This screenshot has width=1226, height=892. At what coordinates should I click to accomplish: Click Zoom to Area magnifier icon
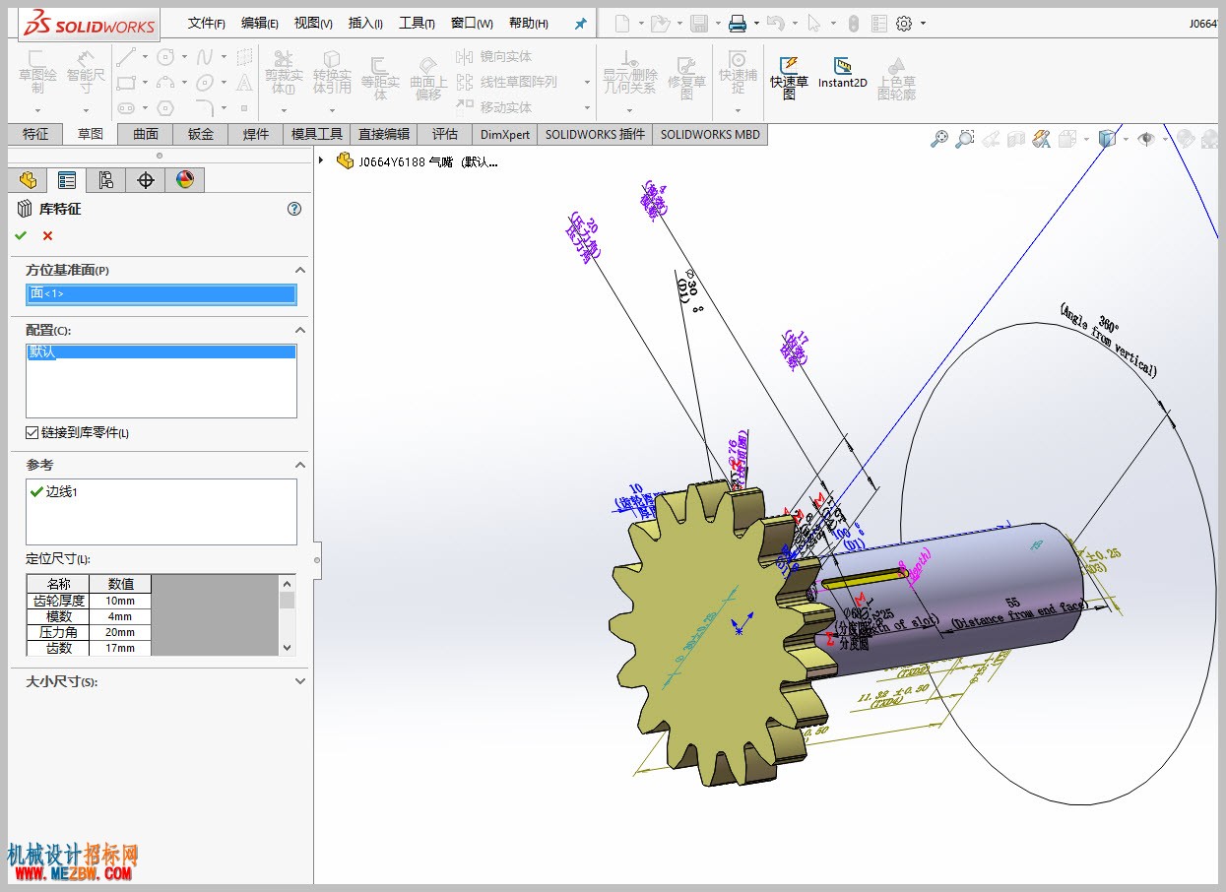[965, 140]
